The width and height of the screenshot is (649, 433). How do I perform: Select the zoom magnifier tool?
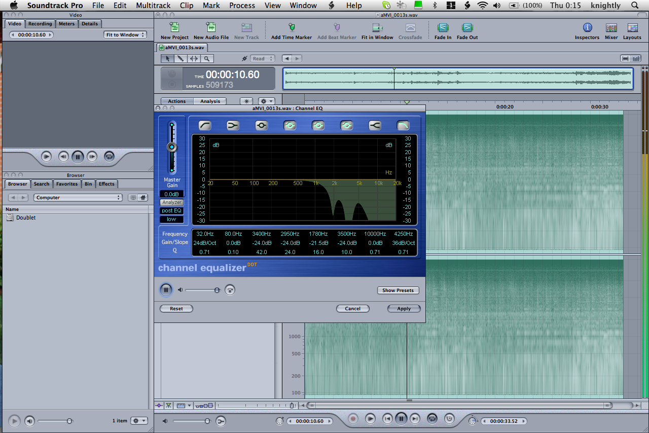(x=206, y=59)
